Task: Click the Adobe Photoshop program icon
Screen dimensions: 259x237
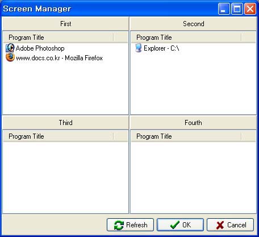Action: pyautogui.click(x=10, y=48)
